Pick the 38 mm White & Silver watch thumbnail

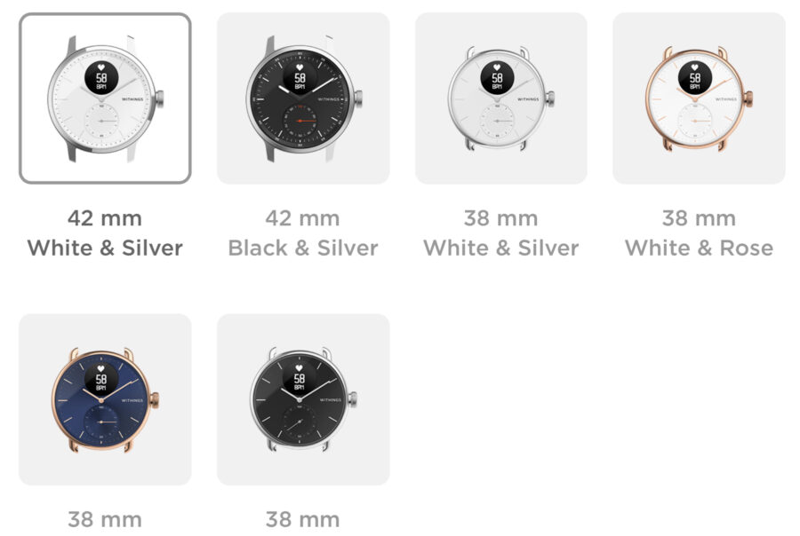click(501, 99)
